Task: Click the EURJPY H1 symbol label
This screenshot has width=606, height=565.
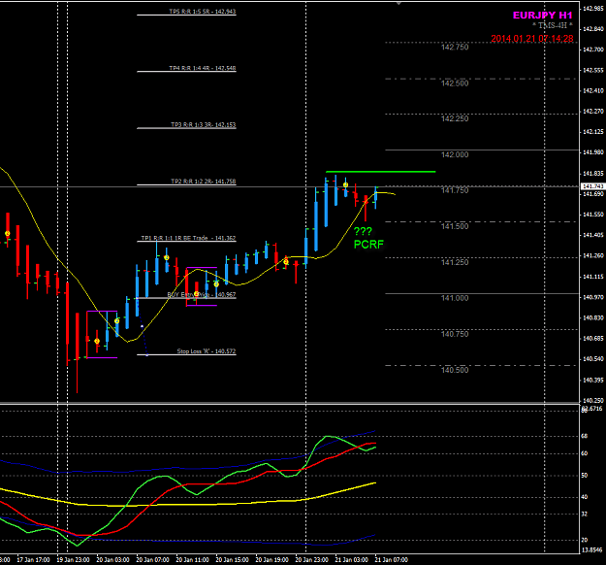Action: coord(542,16)
